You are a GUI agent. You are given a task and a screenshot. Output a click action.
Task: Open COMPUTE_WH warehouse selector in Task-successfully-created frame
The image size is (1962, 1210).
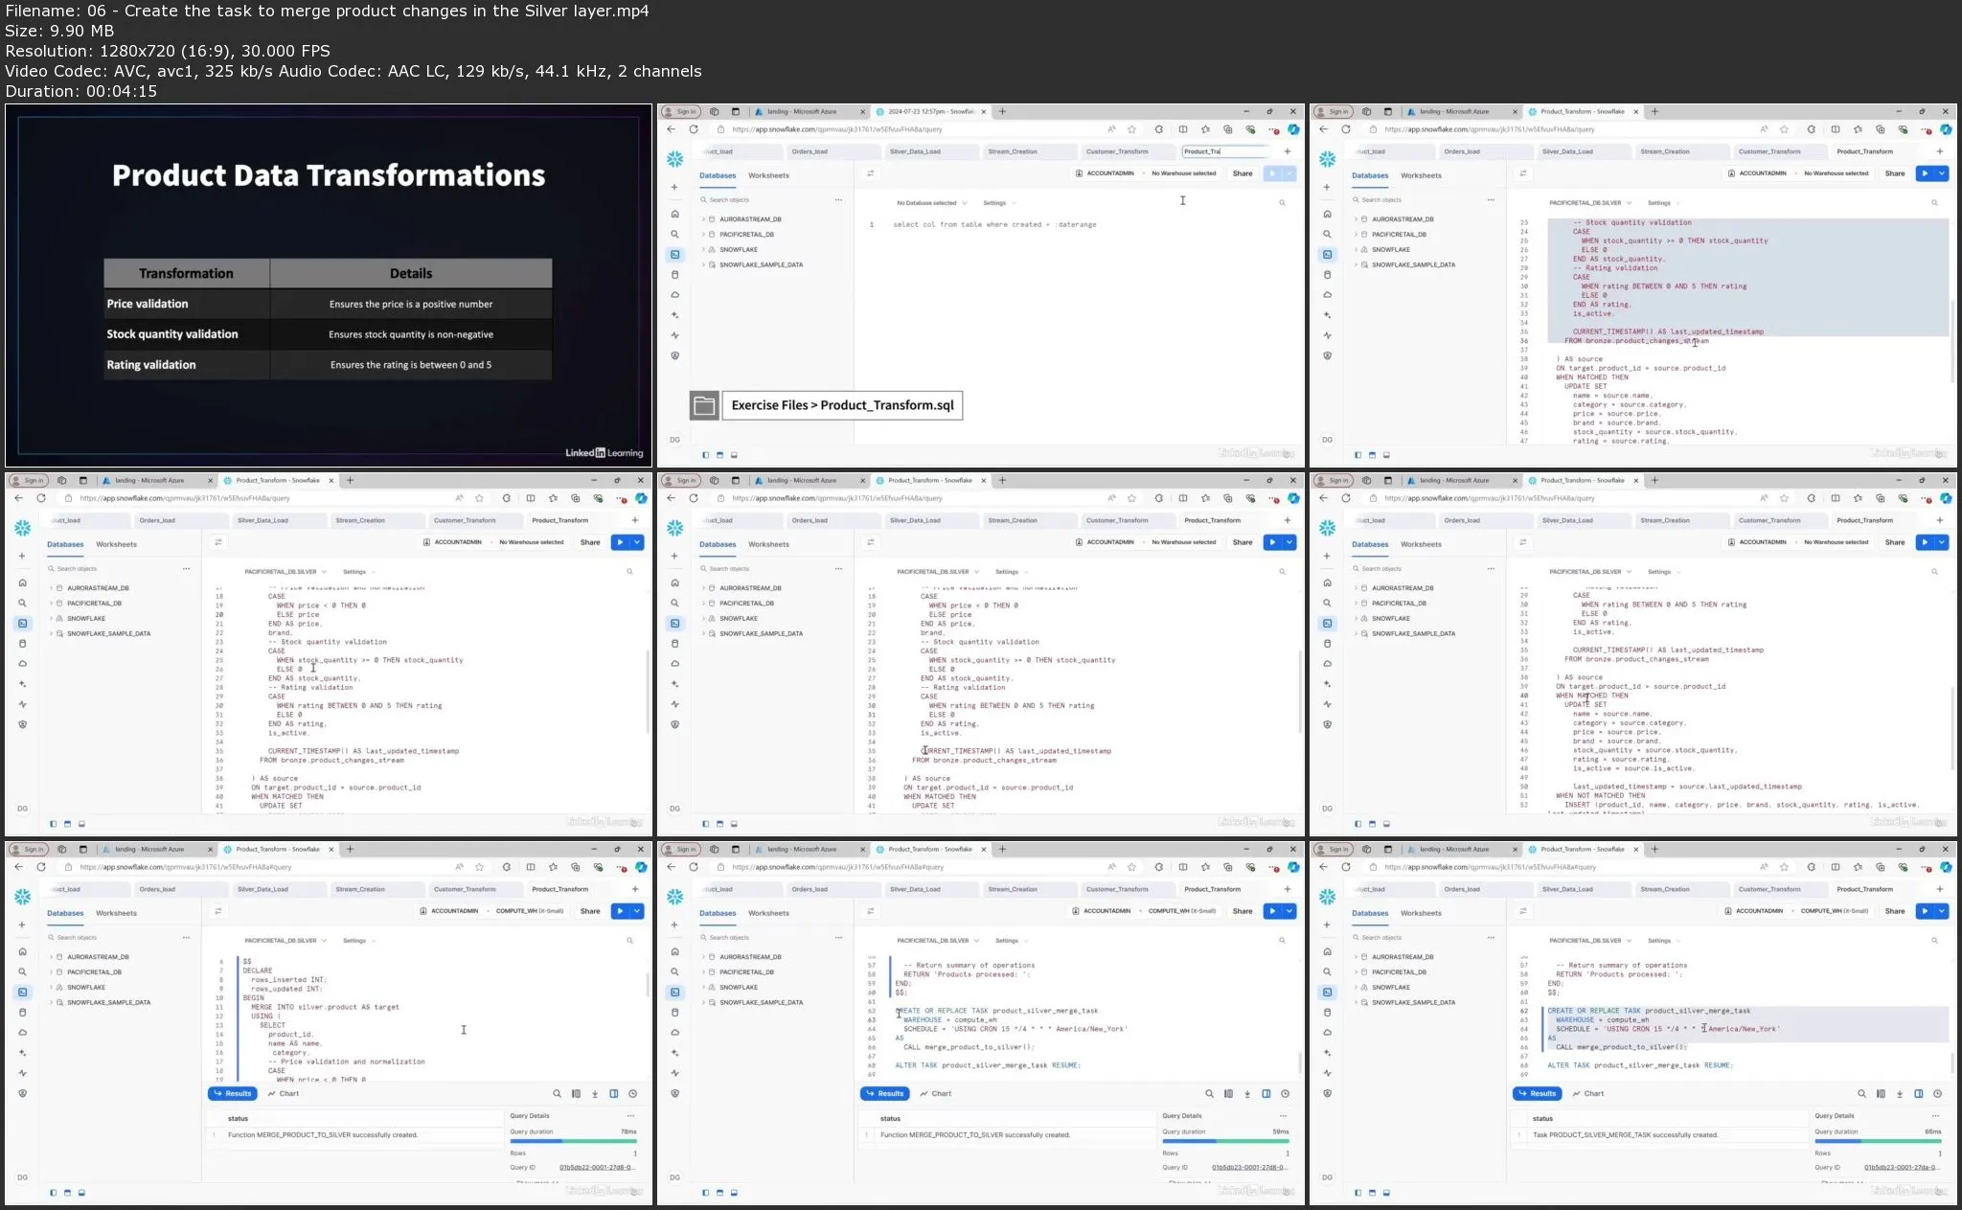click(1835, 911)
